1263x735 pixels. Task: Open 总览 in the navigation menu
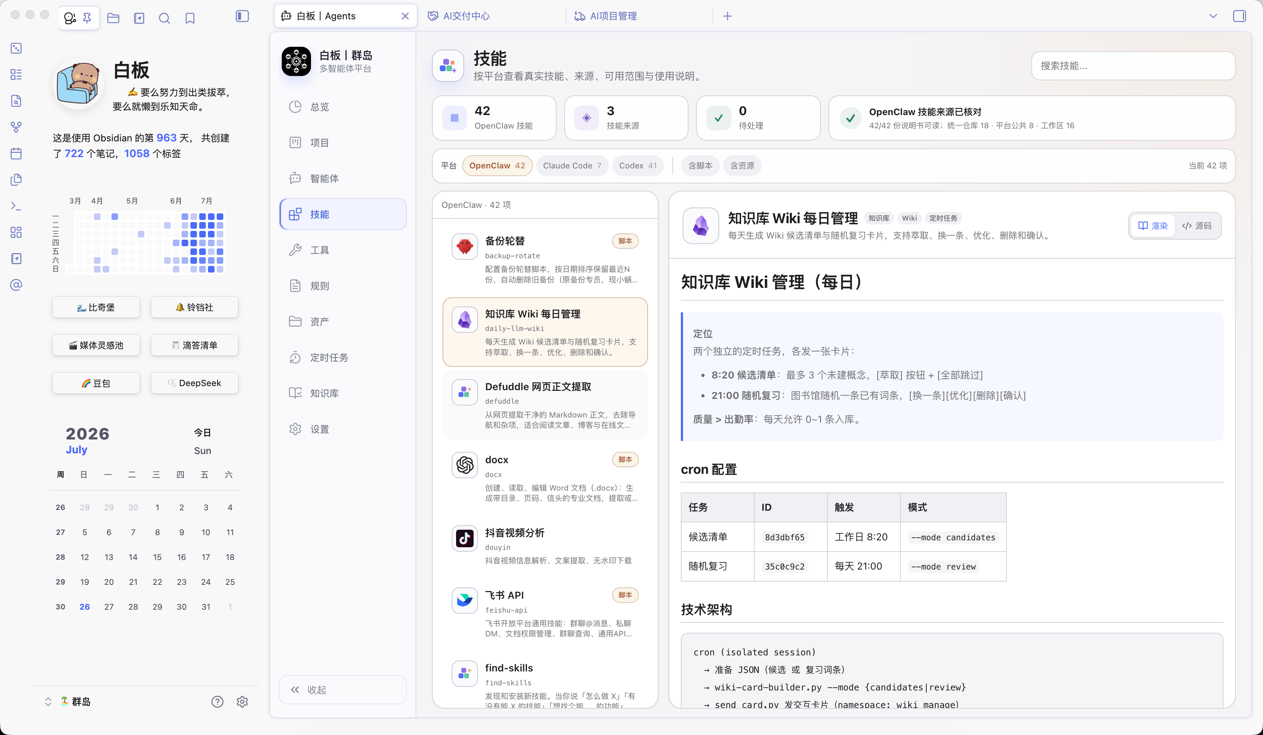pyautogui.click(x=343, y=107)
